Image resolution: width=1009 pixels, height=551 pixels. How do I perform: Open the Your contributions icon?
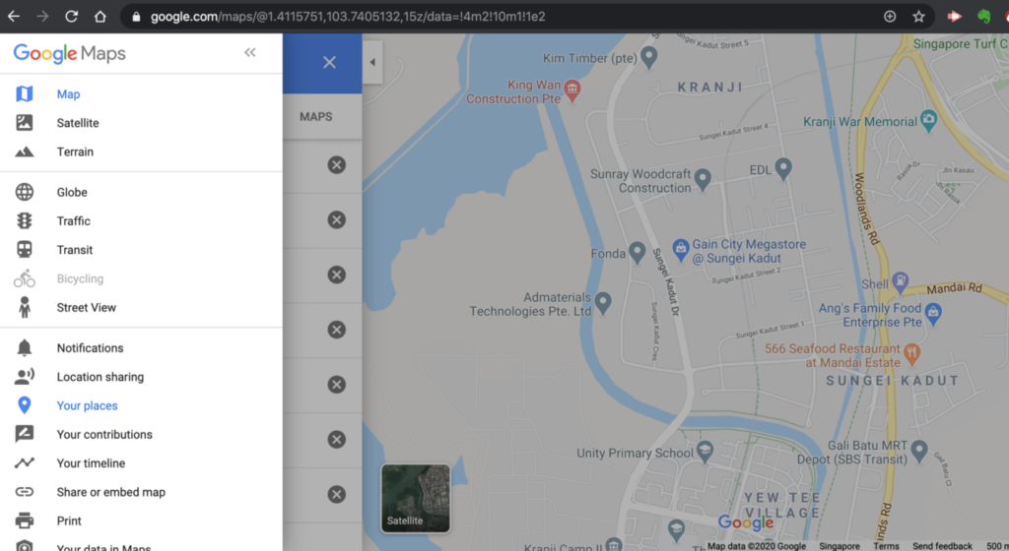point(25,434)
